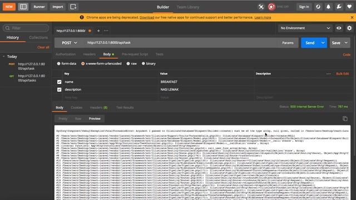Select the History tab
This screenshot has width=356, height=200.
coord(13,37)
